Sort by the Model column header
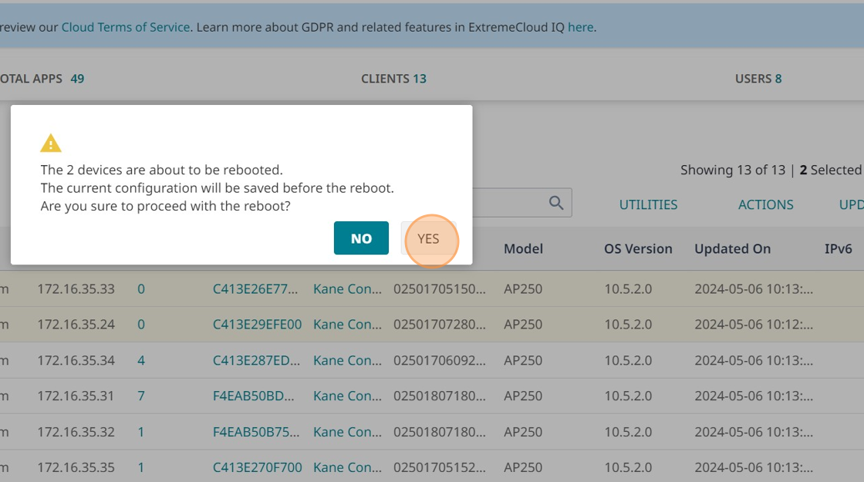This screenshot has width=864, height=482. [523, 248]
